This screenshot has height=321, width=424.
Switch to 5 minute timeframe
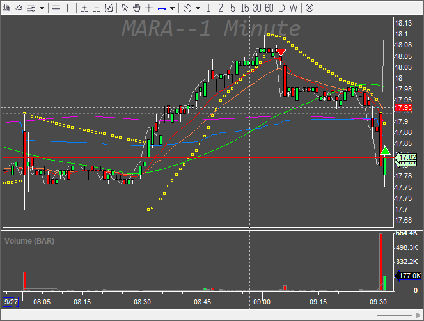pos(233,8)
